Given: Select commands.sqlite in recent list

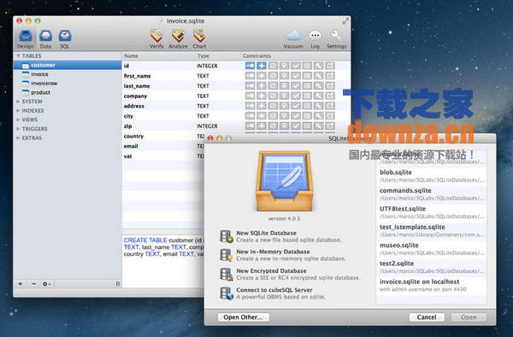Looking at the screenshot, I should [x=431, y=195].
